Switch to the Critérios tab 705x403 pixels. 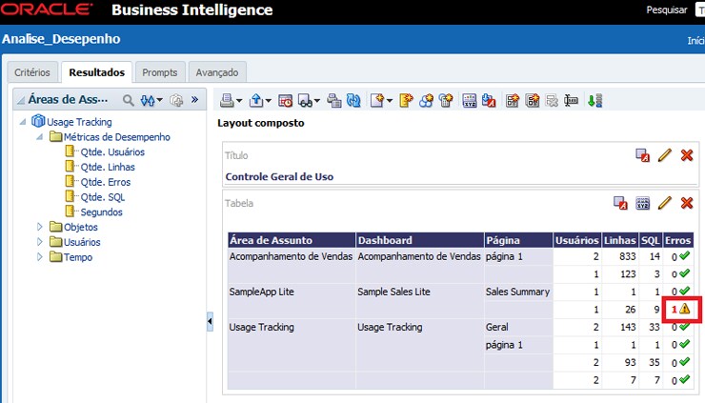click(x=31, y=72)
